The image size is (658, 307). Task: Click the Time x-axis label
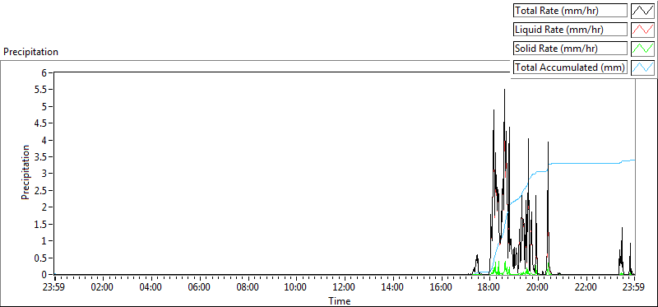coord(339,301)
